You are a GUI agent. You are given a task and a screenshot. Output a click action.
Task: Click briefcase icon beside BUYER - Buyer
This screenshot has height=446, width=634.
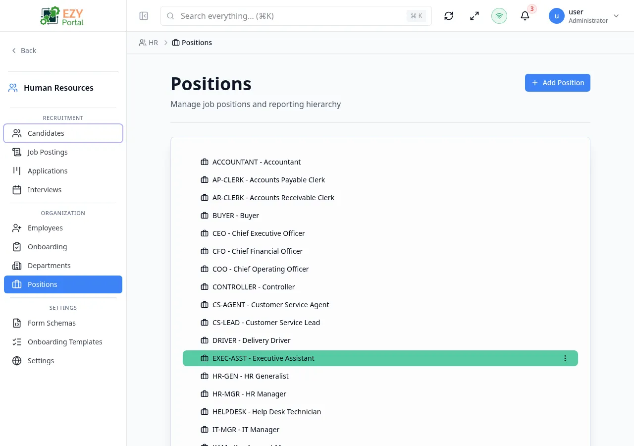[205, 216]
